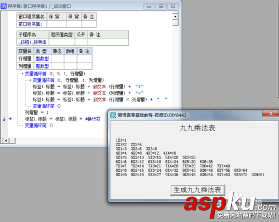Click the "=" string literal
The width and height of the screenshot is (279, 222).
(x=139, y=93)
